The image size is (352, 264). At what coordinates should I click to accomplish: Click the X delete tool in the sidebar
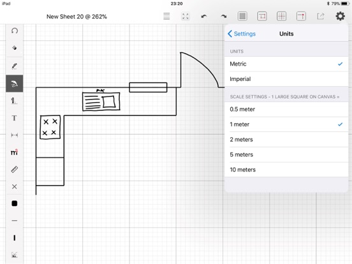[x=15, y=187]
